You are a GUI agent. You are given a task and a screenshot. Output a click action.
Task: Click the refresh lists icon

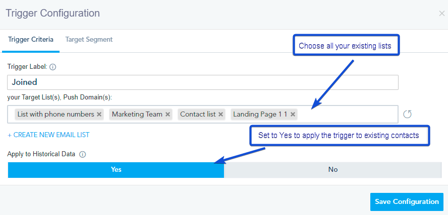coord(408,114)
